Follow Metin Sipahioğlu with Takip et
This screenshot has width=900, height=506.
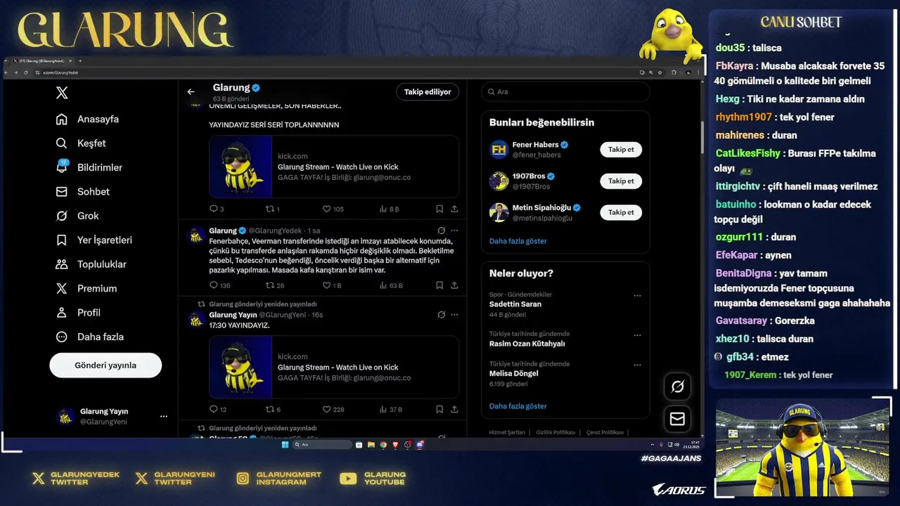click(621, 212)
